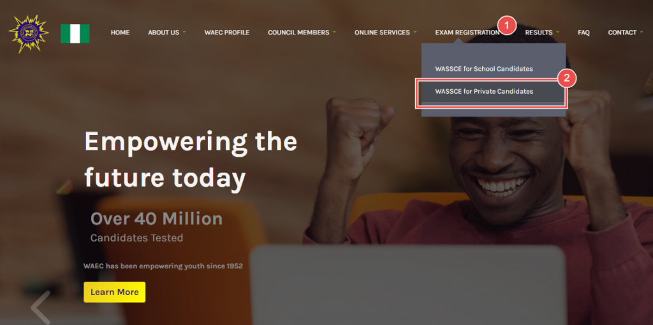
Task: Expand the Council Members dropdown arrow
Action: click(x=334, y=32)
